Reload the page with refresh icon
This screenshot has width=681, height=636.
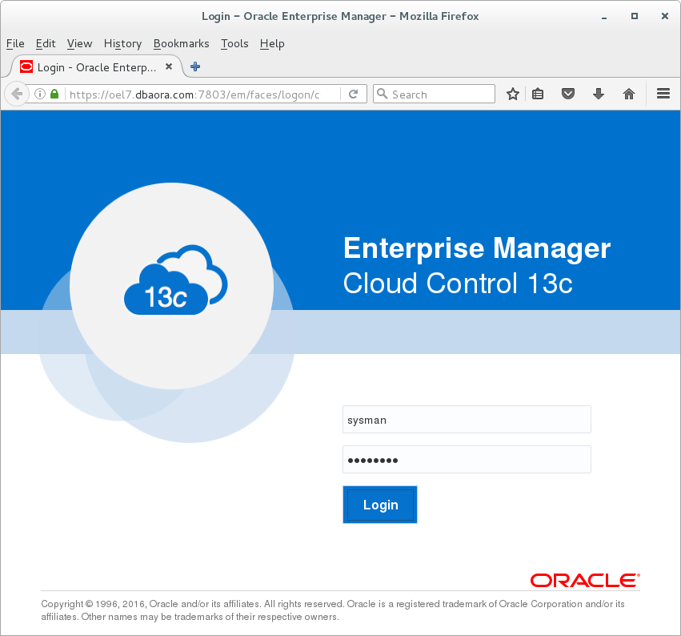(x=354, y=94)
